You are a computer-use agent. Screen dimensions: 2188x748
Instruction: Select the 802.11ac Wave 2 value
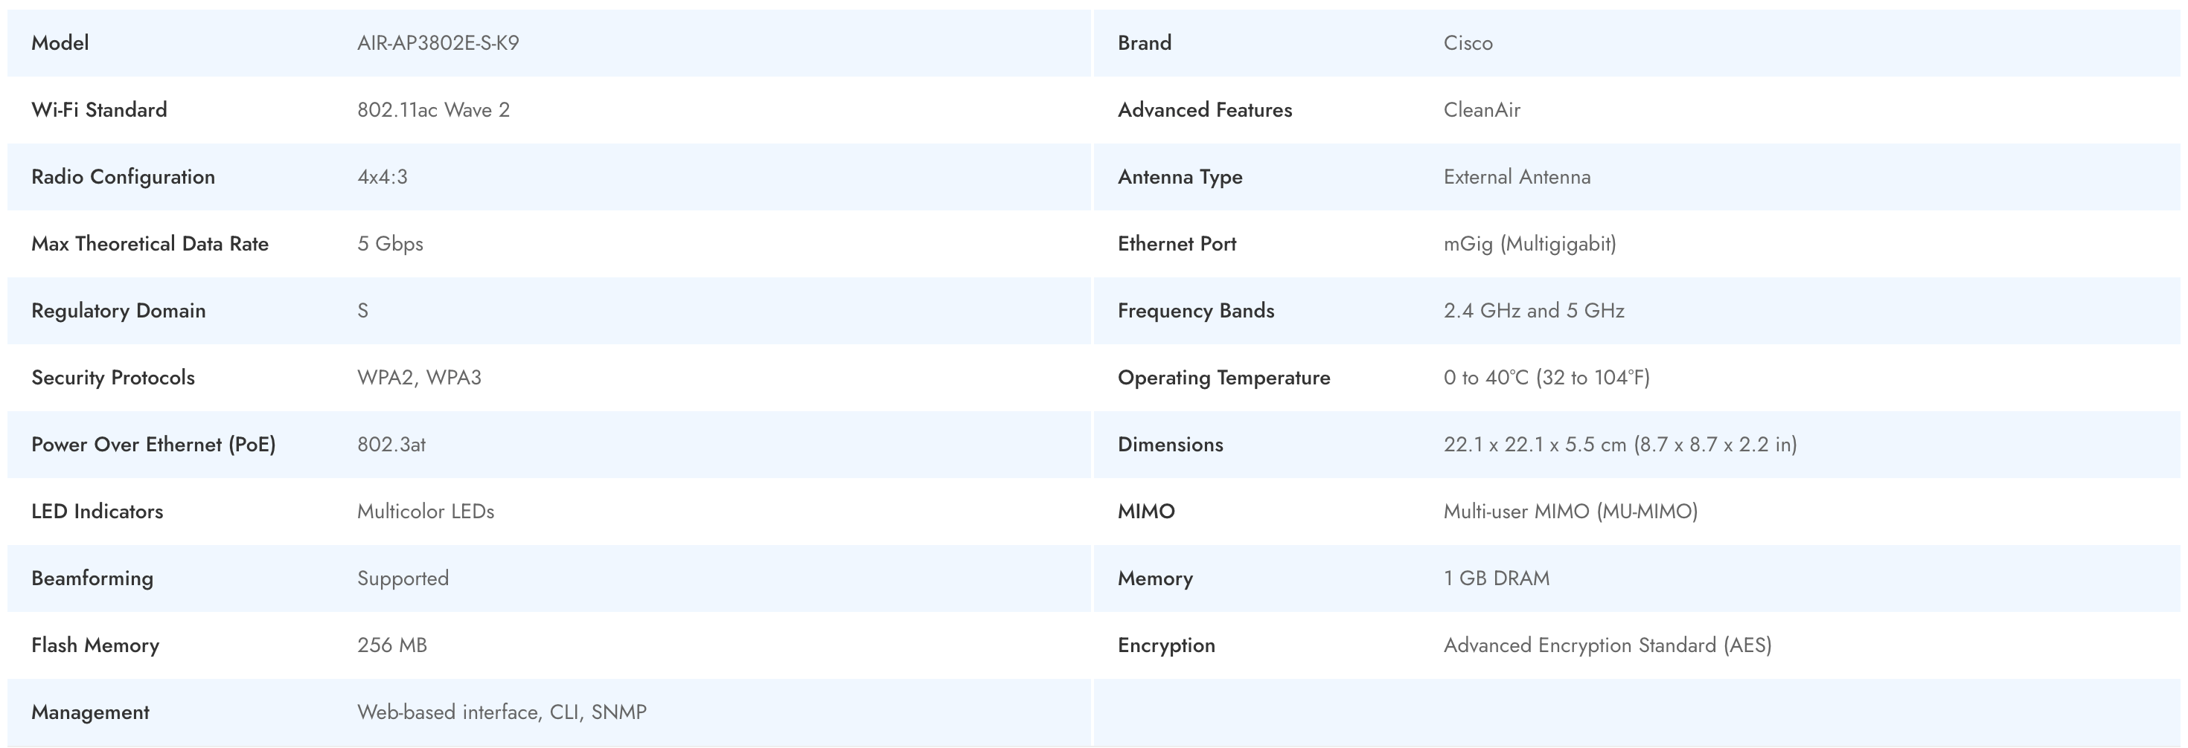point(432,110)
